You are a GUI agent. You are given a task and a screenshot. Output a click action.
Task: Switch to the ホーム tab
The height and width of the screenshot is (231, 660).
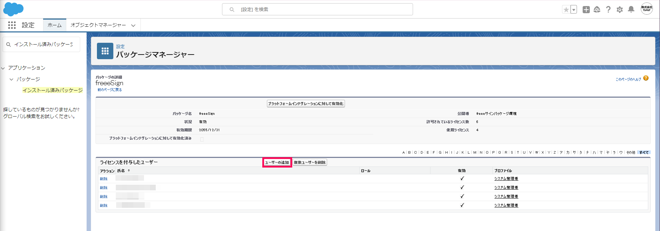(55, 25)
